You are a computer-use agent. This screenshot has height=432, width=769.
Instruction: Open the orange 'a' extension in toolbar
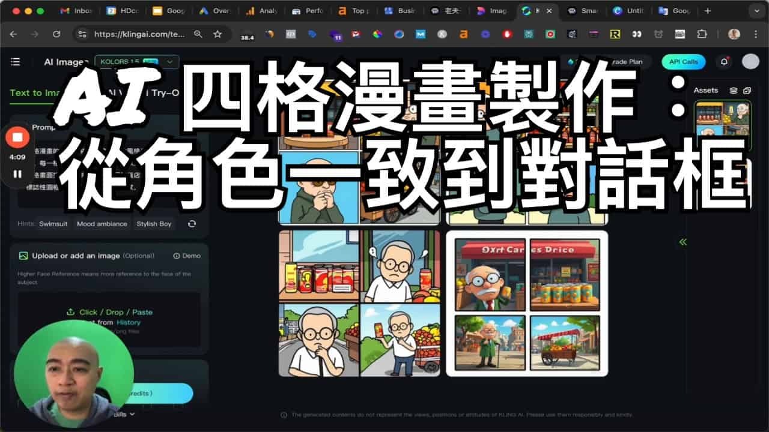pyautogui.click(x=463, y=34)
